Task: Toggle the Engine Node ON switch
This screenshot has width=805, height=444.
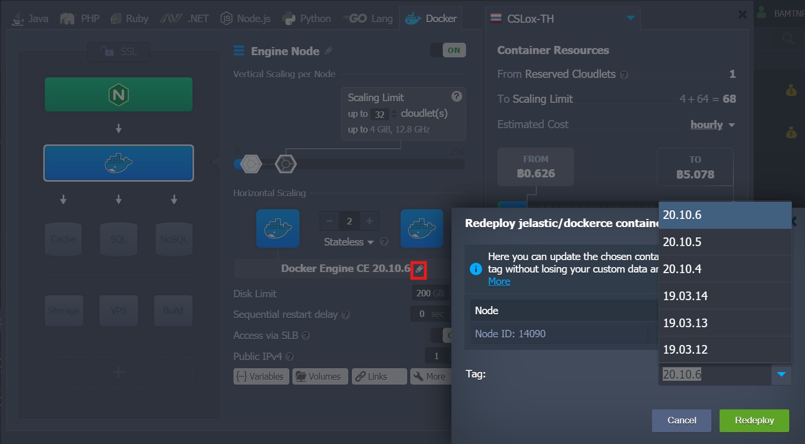Action: point(448,50)
